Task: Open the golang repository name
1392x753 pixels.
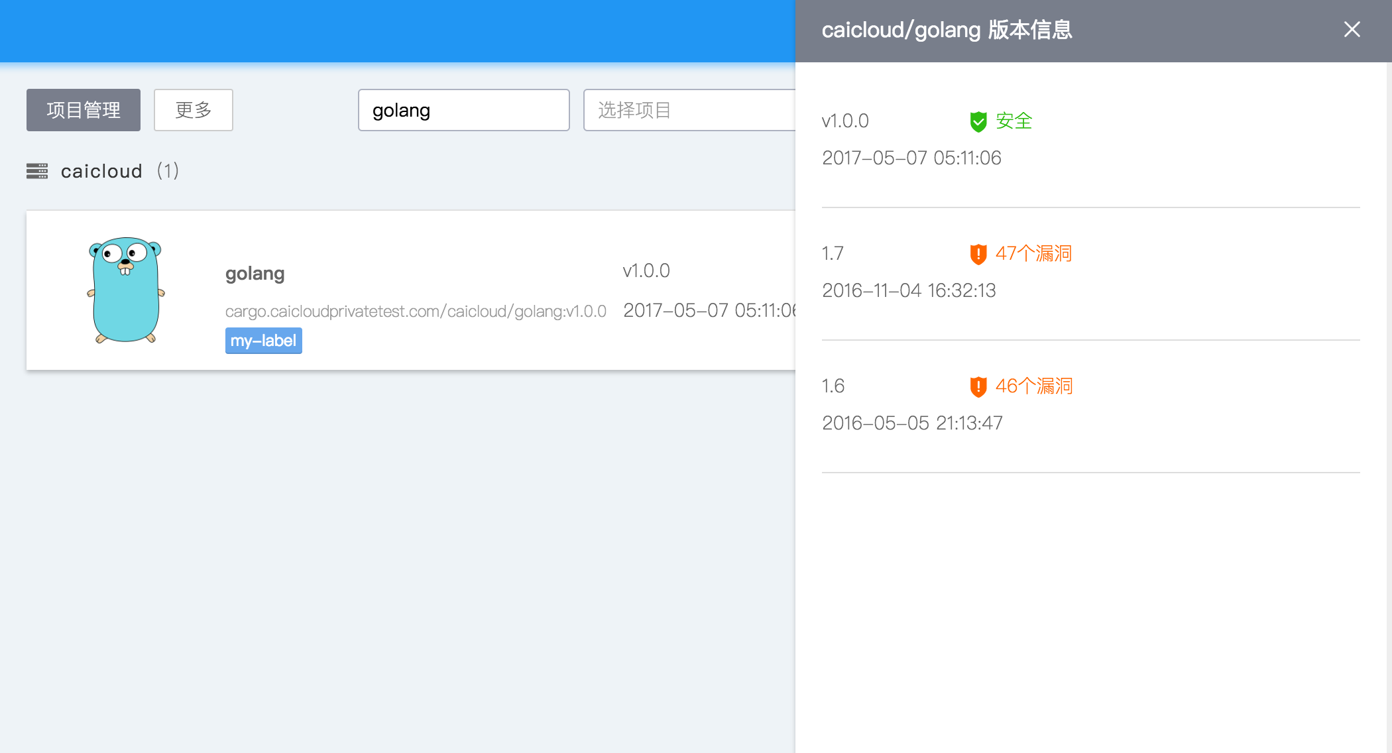Action: 255,273
